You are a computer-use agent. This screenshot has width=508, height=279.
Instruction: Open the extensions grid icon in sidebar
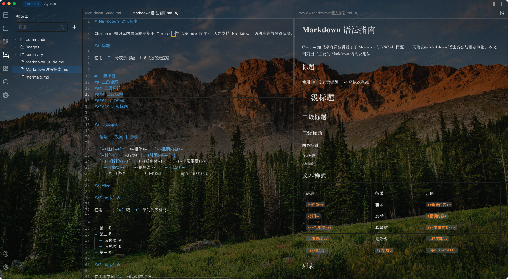pos(6,68)
